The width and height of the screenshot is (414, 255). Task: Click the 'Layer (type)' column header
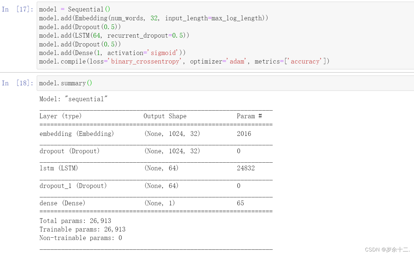pos(60,116)
